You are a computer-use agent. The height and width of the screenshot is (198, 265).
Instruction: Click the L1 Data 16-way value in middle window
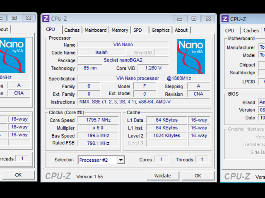click(x=199, y=120)
